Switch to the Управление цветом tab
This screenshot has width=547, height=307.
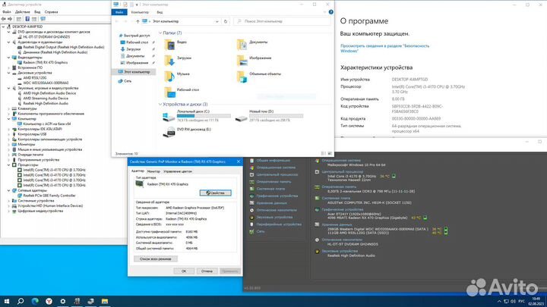[x=178, y=171]
